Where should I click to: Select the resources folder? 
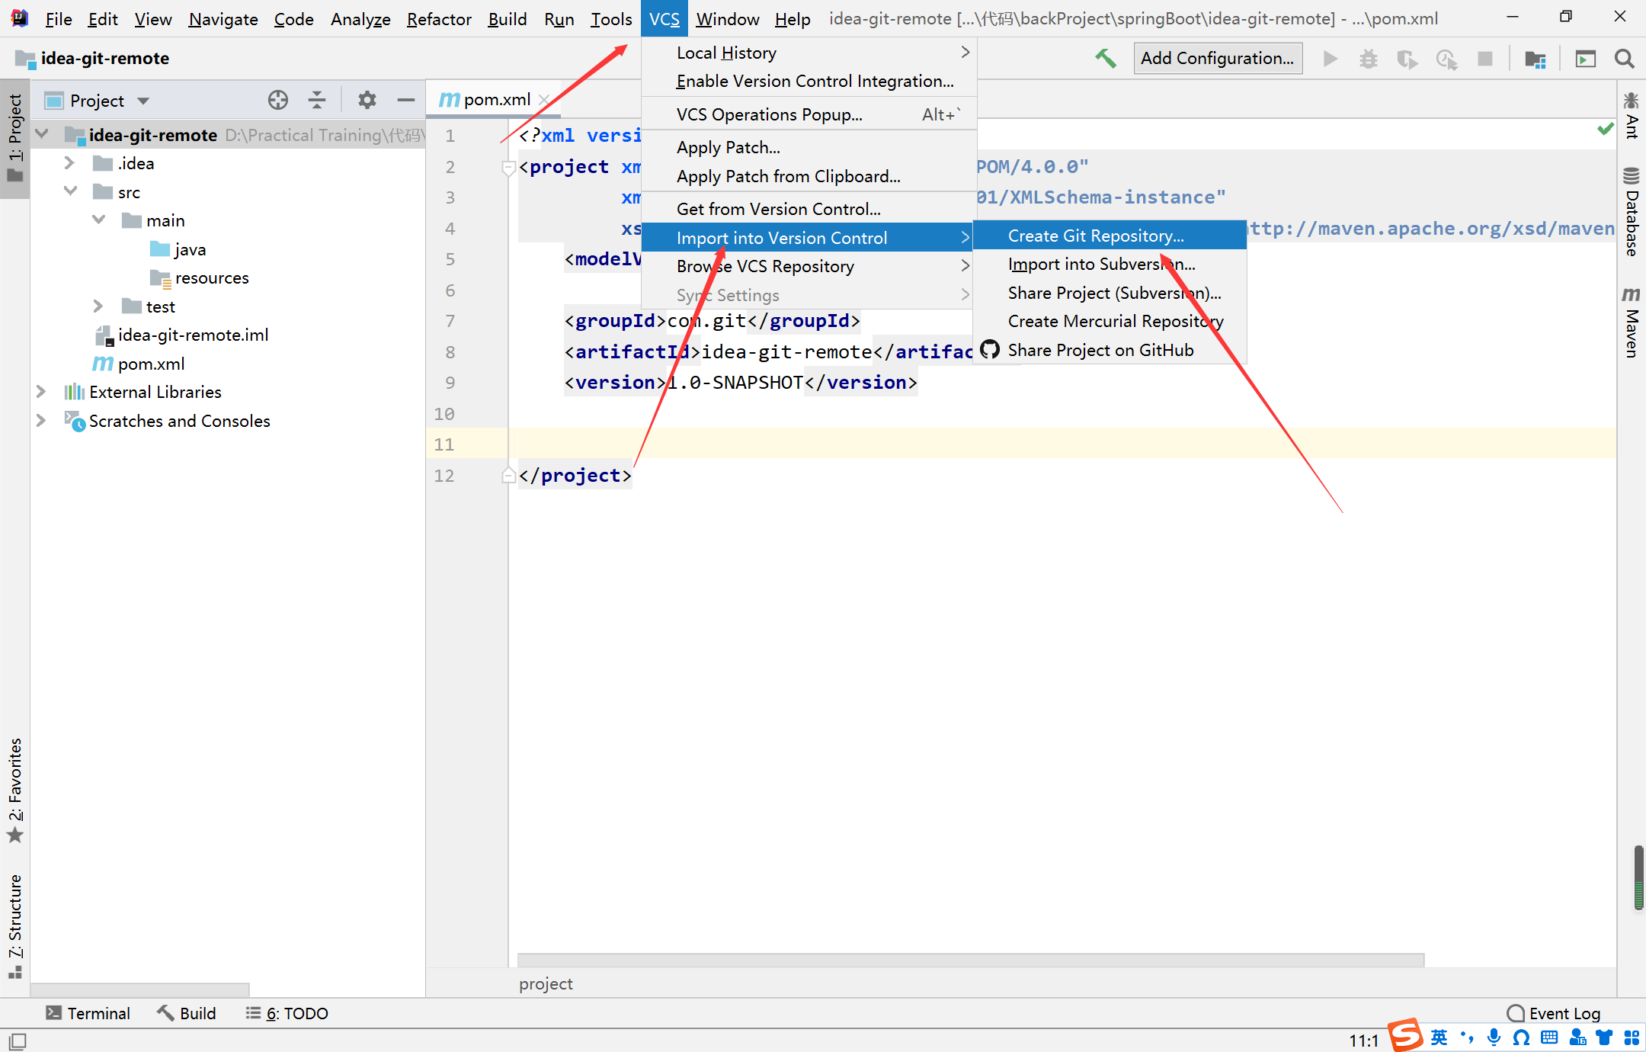[200, 277]
